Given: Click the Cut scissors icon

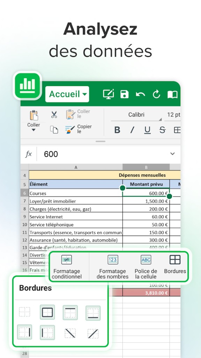Looking at the screenshot, I should [54, 115].
